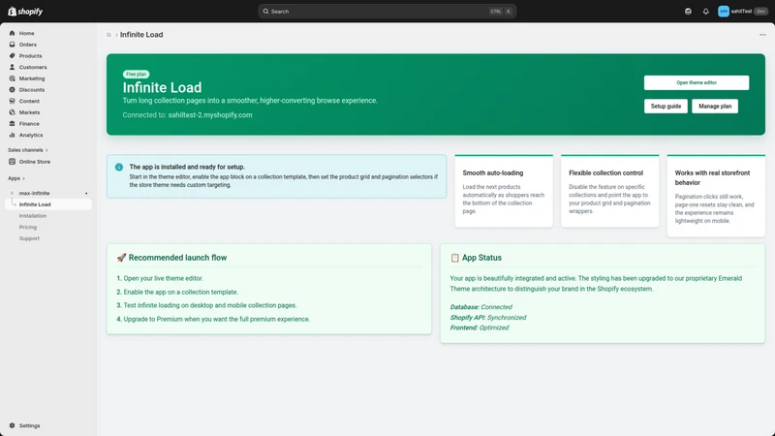Open Marketing in sidebar
The height and width of the screenshot is (436, 775).
(x=32, y=78)
